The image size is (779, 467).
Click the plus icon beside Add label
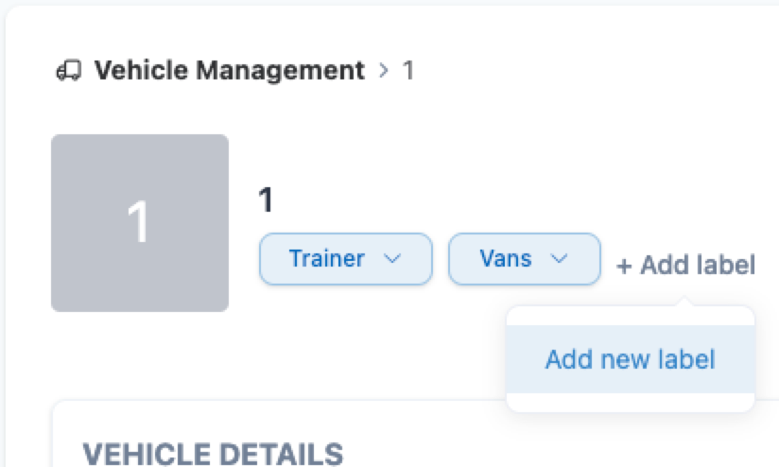(624, 267)
